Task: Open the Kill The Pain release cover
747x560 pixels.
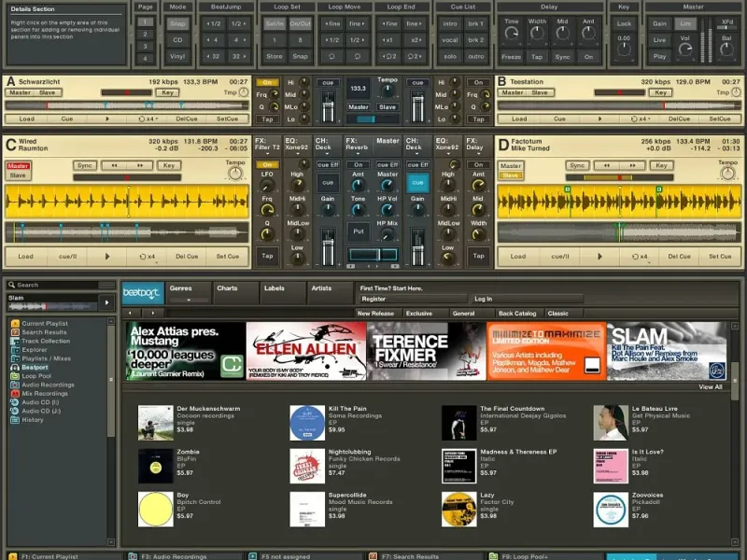Action: pos(307,422)
